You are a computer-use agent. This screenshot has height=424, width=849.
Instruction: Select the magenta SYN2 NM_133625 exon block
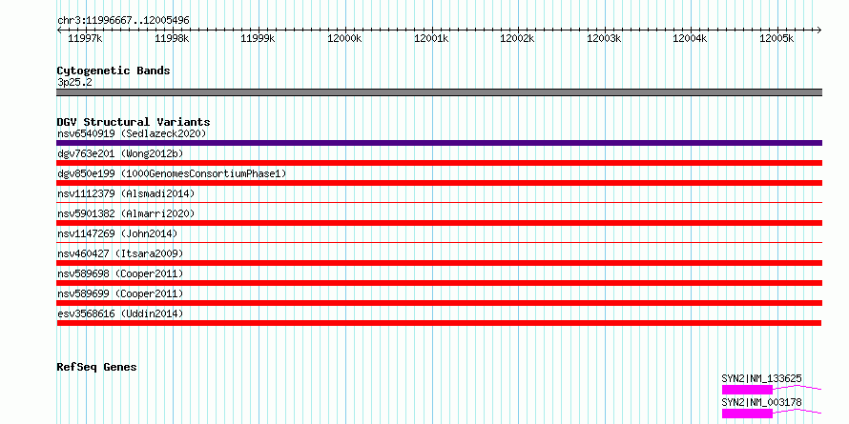[747, 390]
